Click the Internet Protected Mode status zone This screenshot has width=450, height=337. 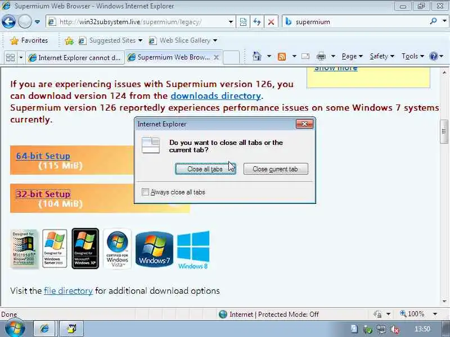269,315
